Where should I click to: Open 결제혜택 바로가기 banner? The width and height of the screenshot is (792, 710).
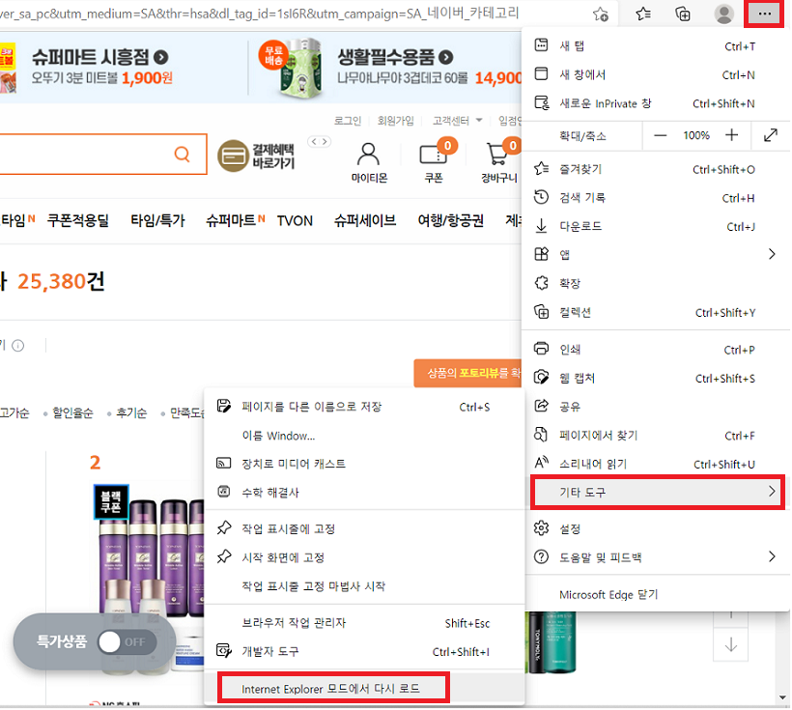click(256, 156)
